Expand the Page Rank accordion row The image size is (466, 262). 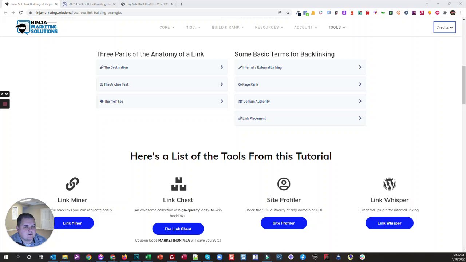tap(300, 84)
